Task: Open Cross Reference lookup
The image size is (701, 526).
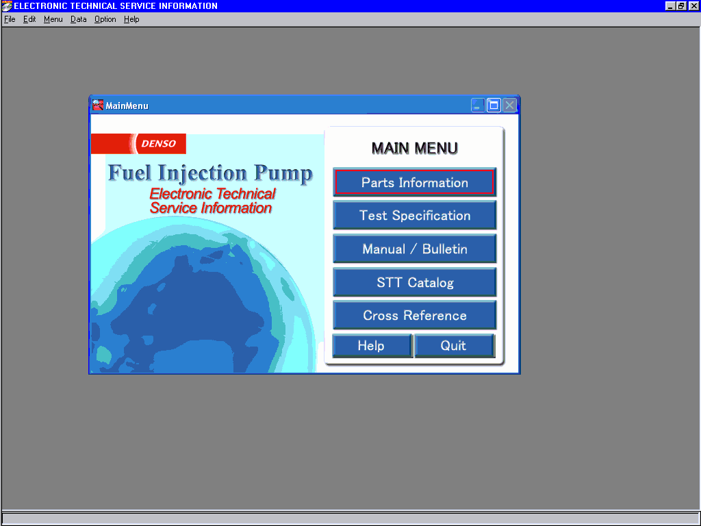Action: coord(414,315)
